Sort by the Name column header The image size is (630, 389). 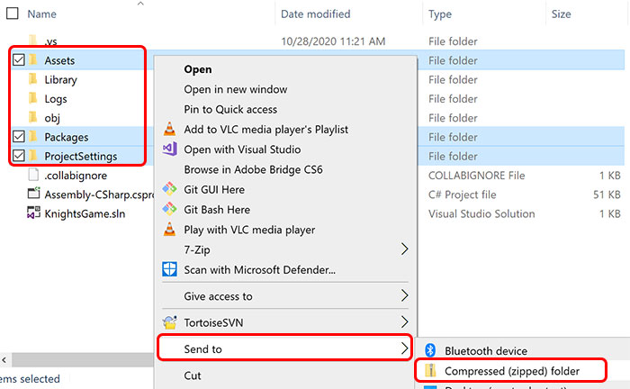pos(41,14)
